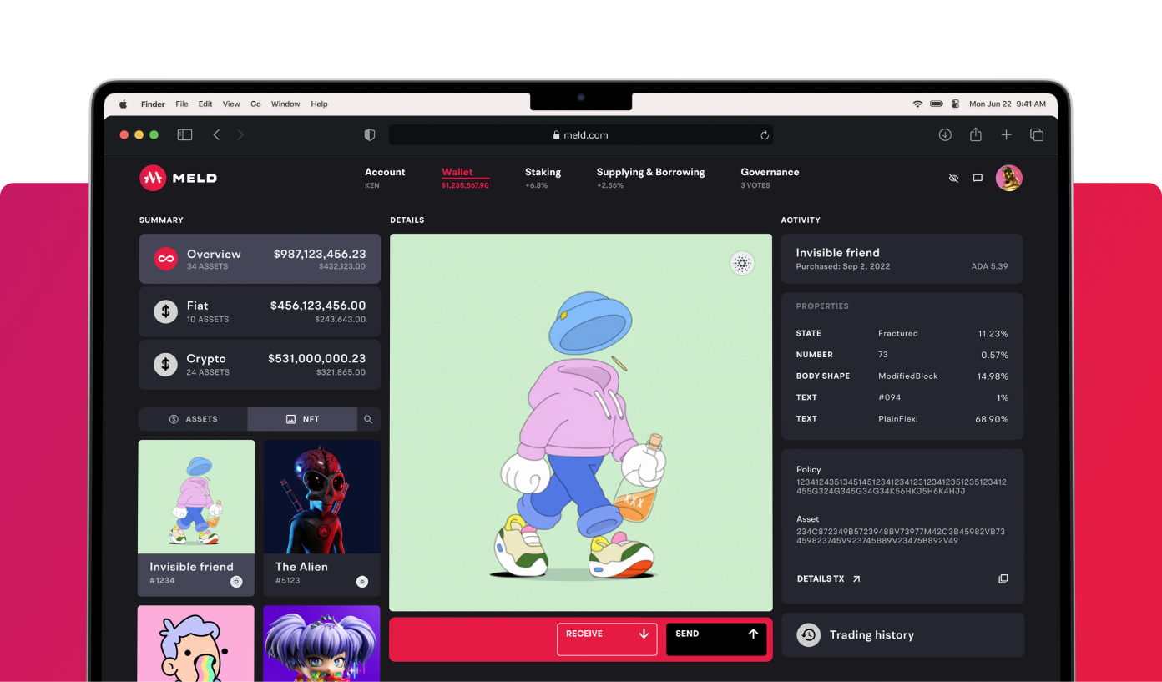This screenshot has width=1162, height=682.
Task: Toggle hide balances eye icon
Action: point(953,178)
